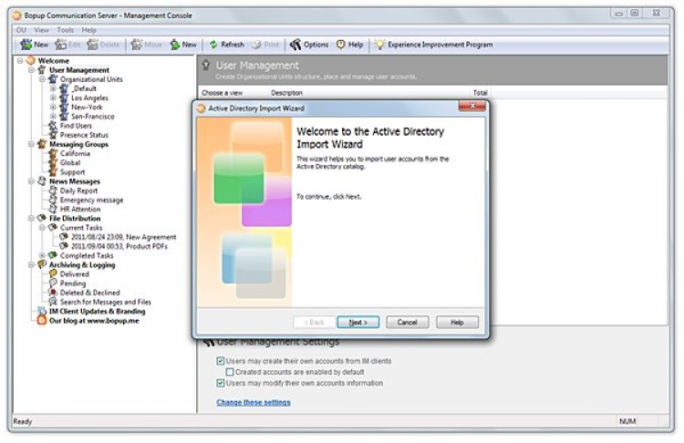Open the OU menu
Viewport: 684px width, 443px height.
coord(21,30)
